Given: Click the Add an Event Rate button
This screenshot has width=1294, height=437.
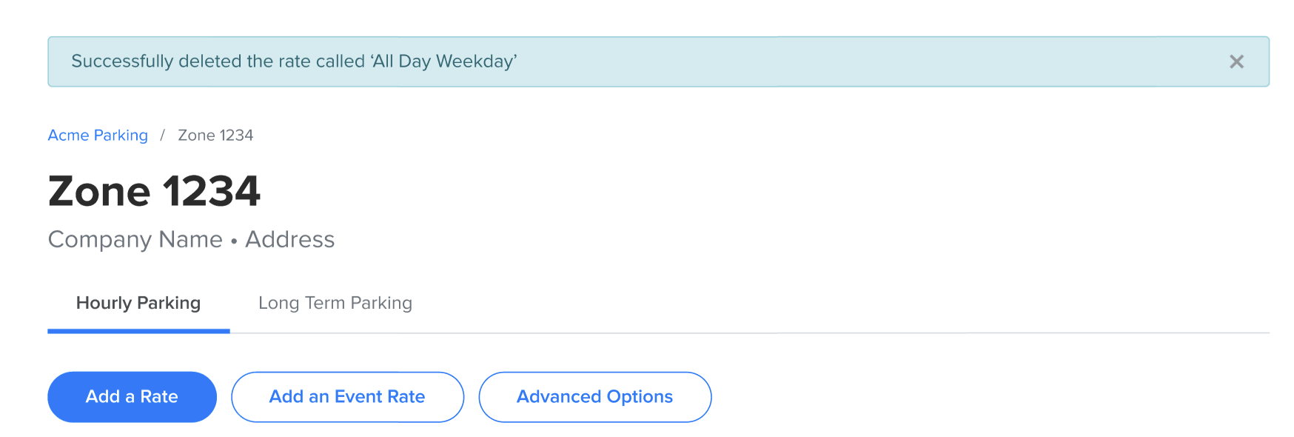Looking at the screenshot, I should click(347, 397).
